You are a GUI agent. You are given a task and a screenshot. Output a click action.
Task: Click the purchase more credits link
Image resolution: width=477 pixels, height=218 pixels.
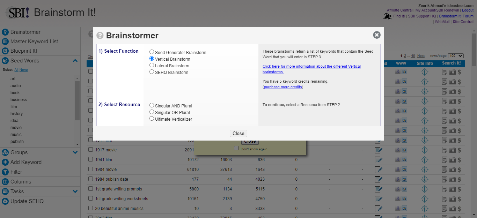pos(283,87)
